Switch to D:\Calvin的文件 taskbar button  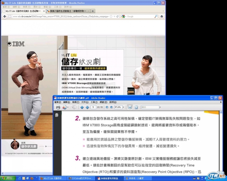(x=81, y=178)
